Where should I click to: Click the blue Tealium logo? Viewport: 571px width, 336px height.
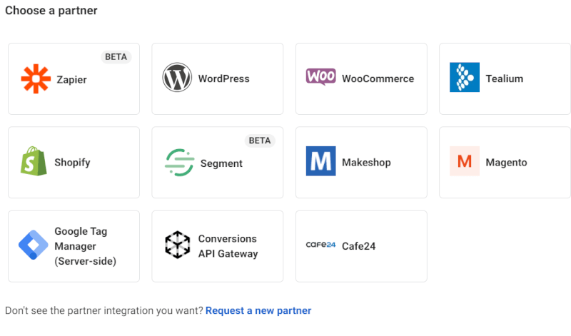point(464,78)
